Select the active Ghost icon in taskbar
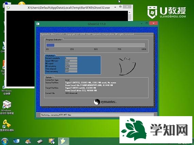194x145 pixels. pos(63,141)
